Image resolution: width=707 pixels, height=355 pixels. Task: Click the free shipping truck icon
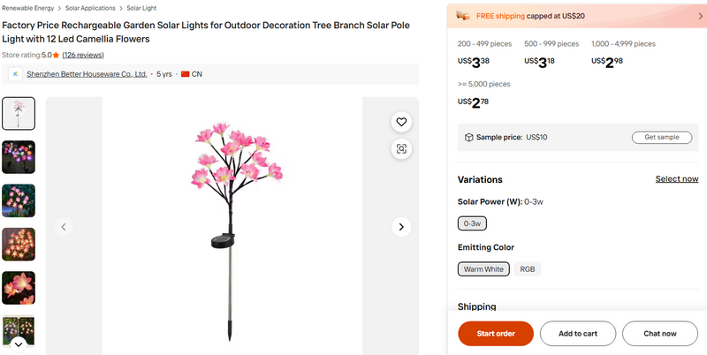point(463,15)
